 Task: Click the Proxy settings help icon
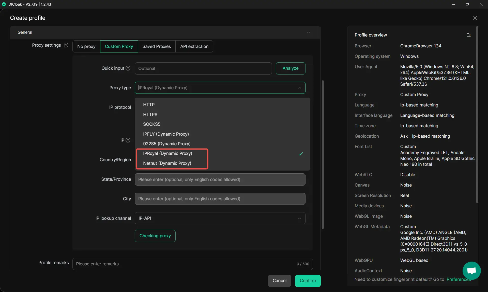coord(66,45)
